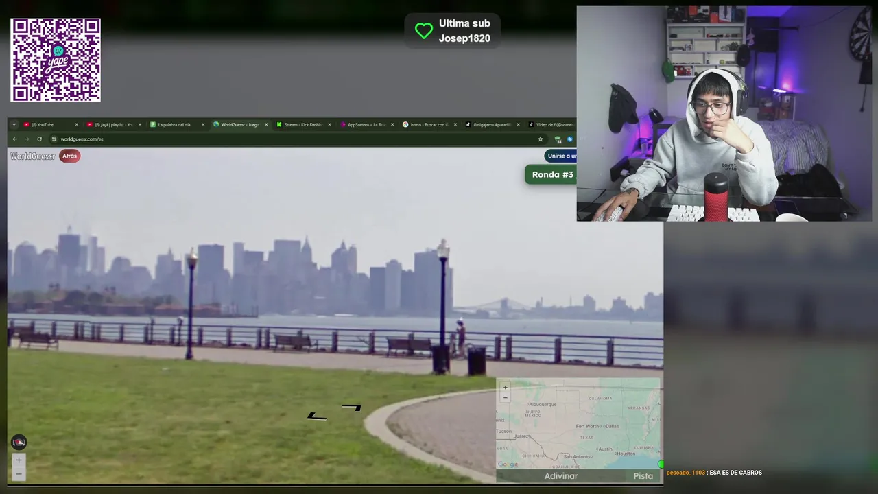This screenshot has width=878, height=494.
Task: Click the browser forward arrow
Action: pyautogui.click(x=27, y=139)
